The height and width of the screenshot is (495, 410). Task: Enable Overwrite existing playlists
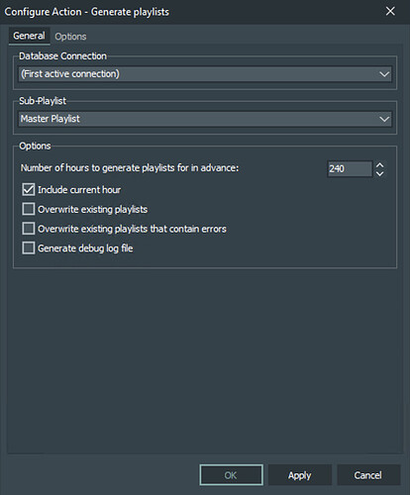click(x=29, y=209)
